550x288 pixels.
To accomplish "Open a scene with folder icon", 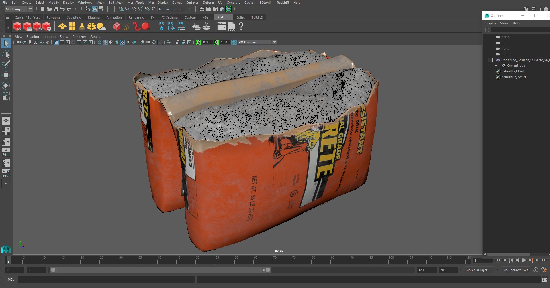I will click(49, 9).
